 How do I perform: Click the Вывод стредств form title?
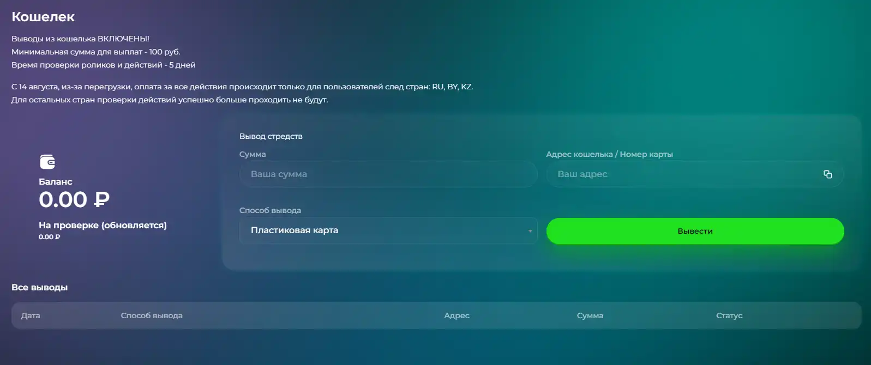coord(271,136)
